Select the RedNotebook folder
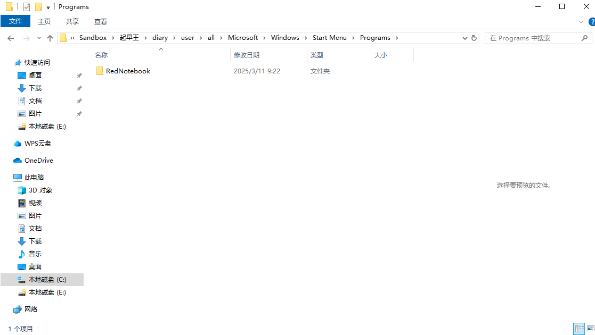The height and width of the screenshot is (335, 595). point(128,71)
